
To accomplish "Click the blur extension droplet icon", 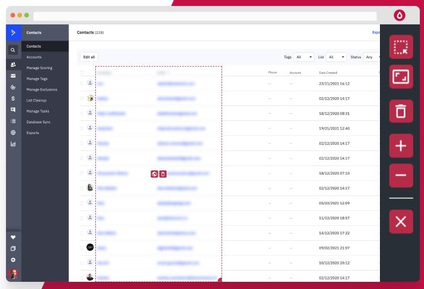I will pos(400,15).
